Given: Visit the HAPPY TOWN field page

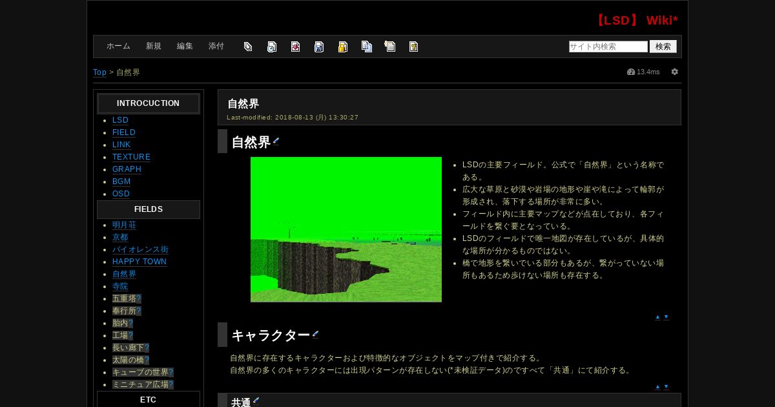Looking at the screenshot, I should (139, 262).
